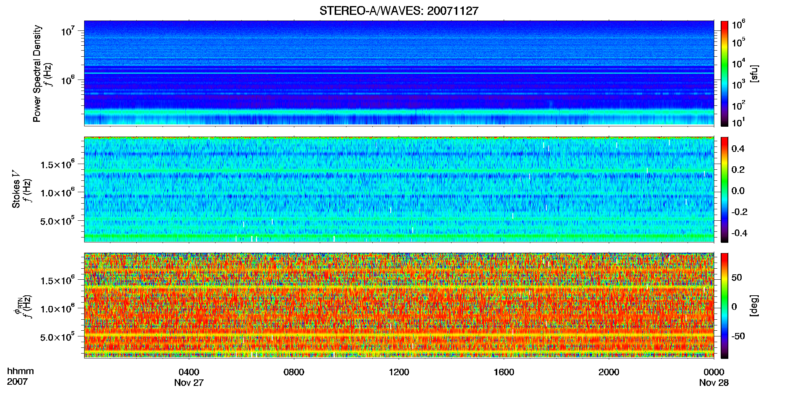Click the Stokes V panel's 1.0×10^6 tick label

coord(57,193)
